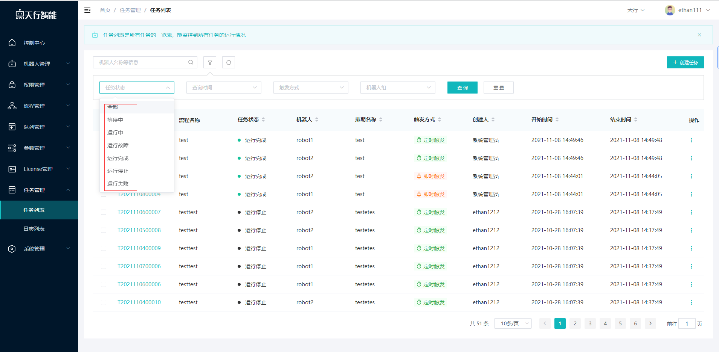
Task: Open the 触发方式 dropdown
Action: (x=311, y=88)
